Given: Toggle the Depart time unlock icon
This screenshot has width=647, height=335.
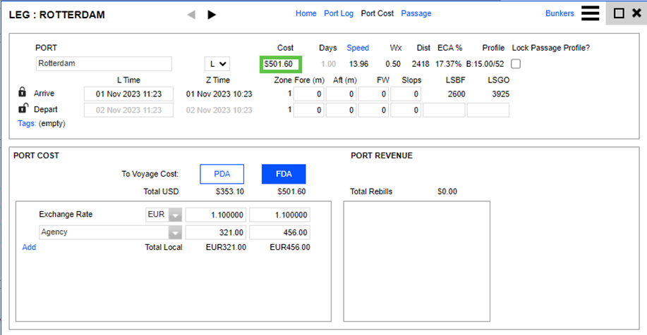Looking at the screenshot, I should [23, 109].
